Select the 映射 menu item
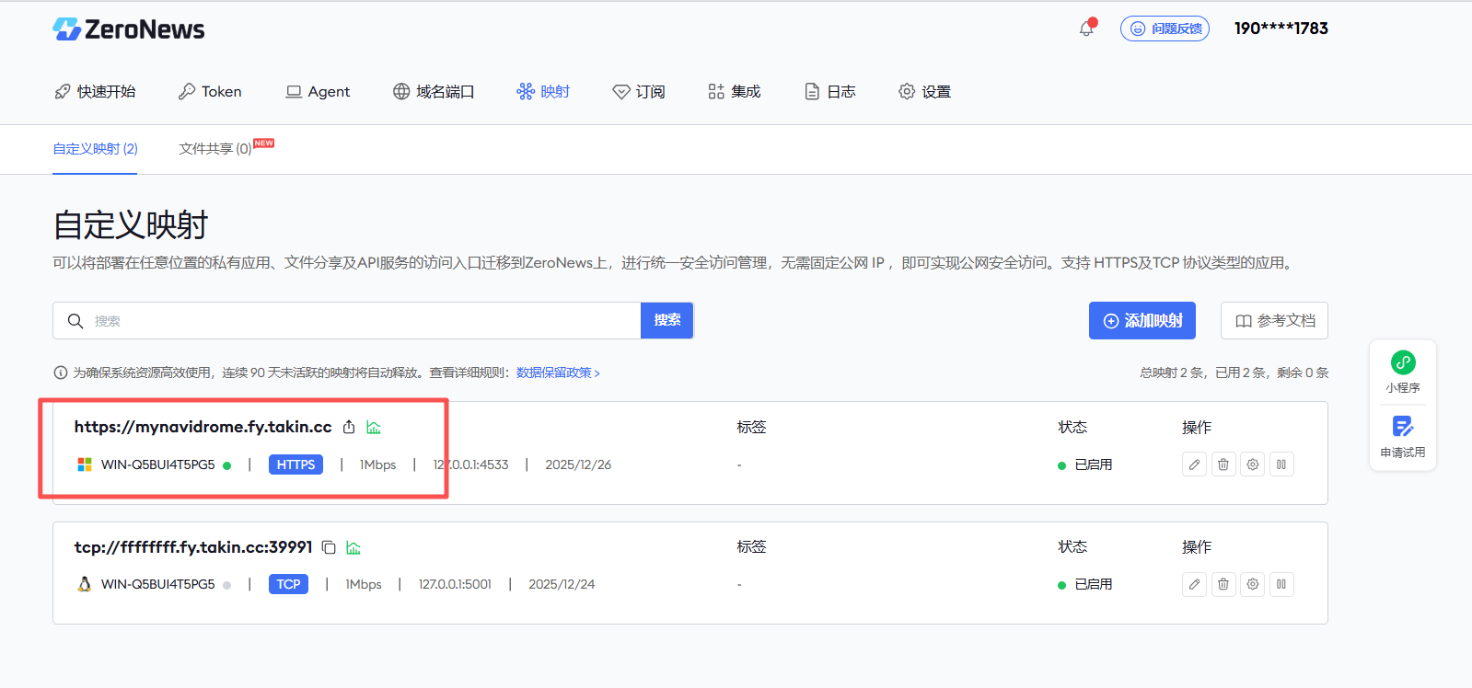The image size is (1472, 688). (543, 91)
